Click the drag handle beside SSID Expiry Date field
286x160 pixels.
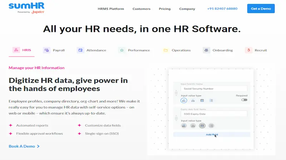click(x=176, y=117)
